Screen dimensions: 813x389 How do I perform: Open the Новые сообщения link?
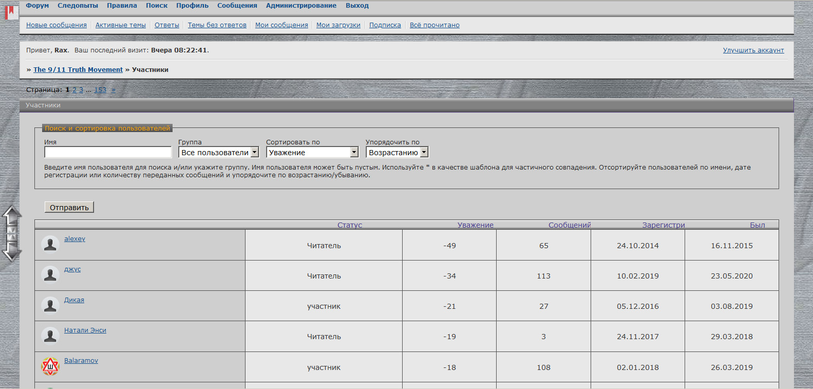56,25
